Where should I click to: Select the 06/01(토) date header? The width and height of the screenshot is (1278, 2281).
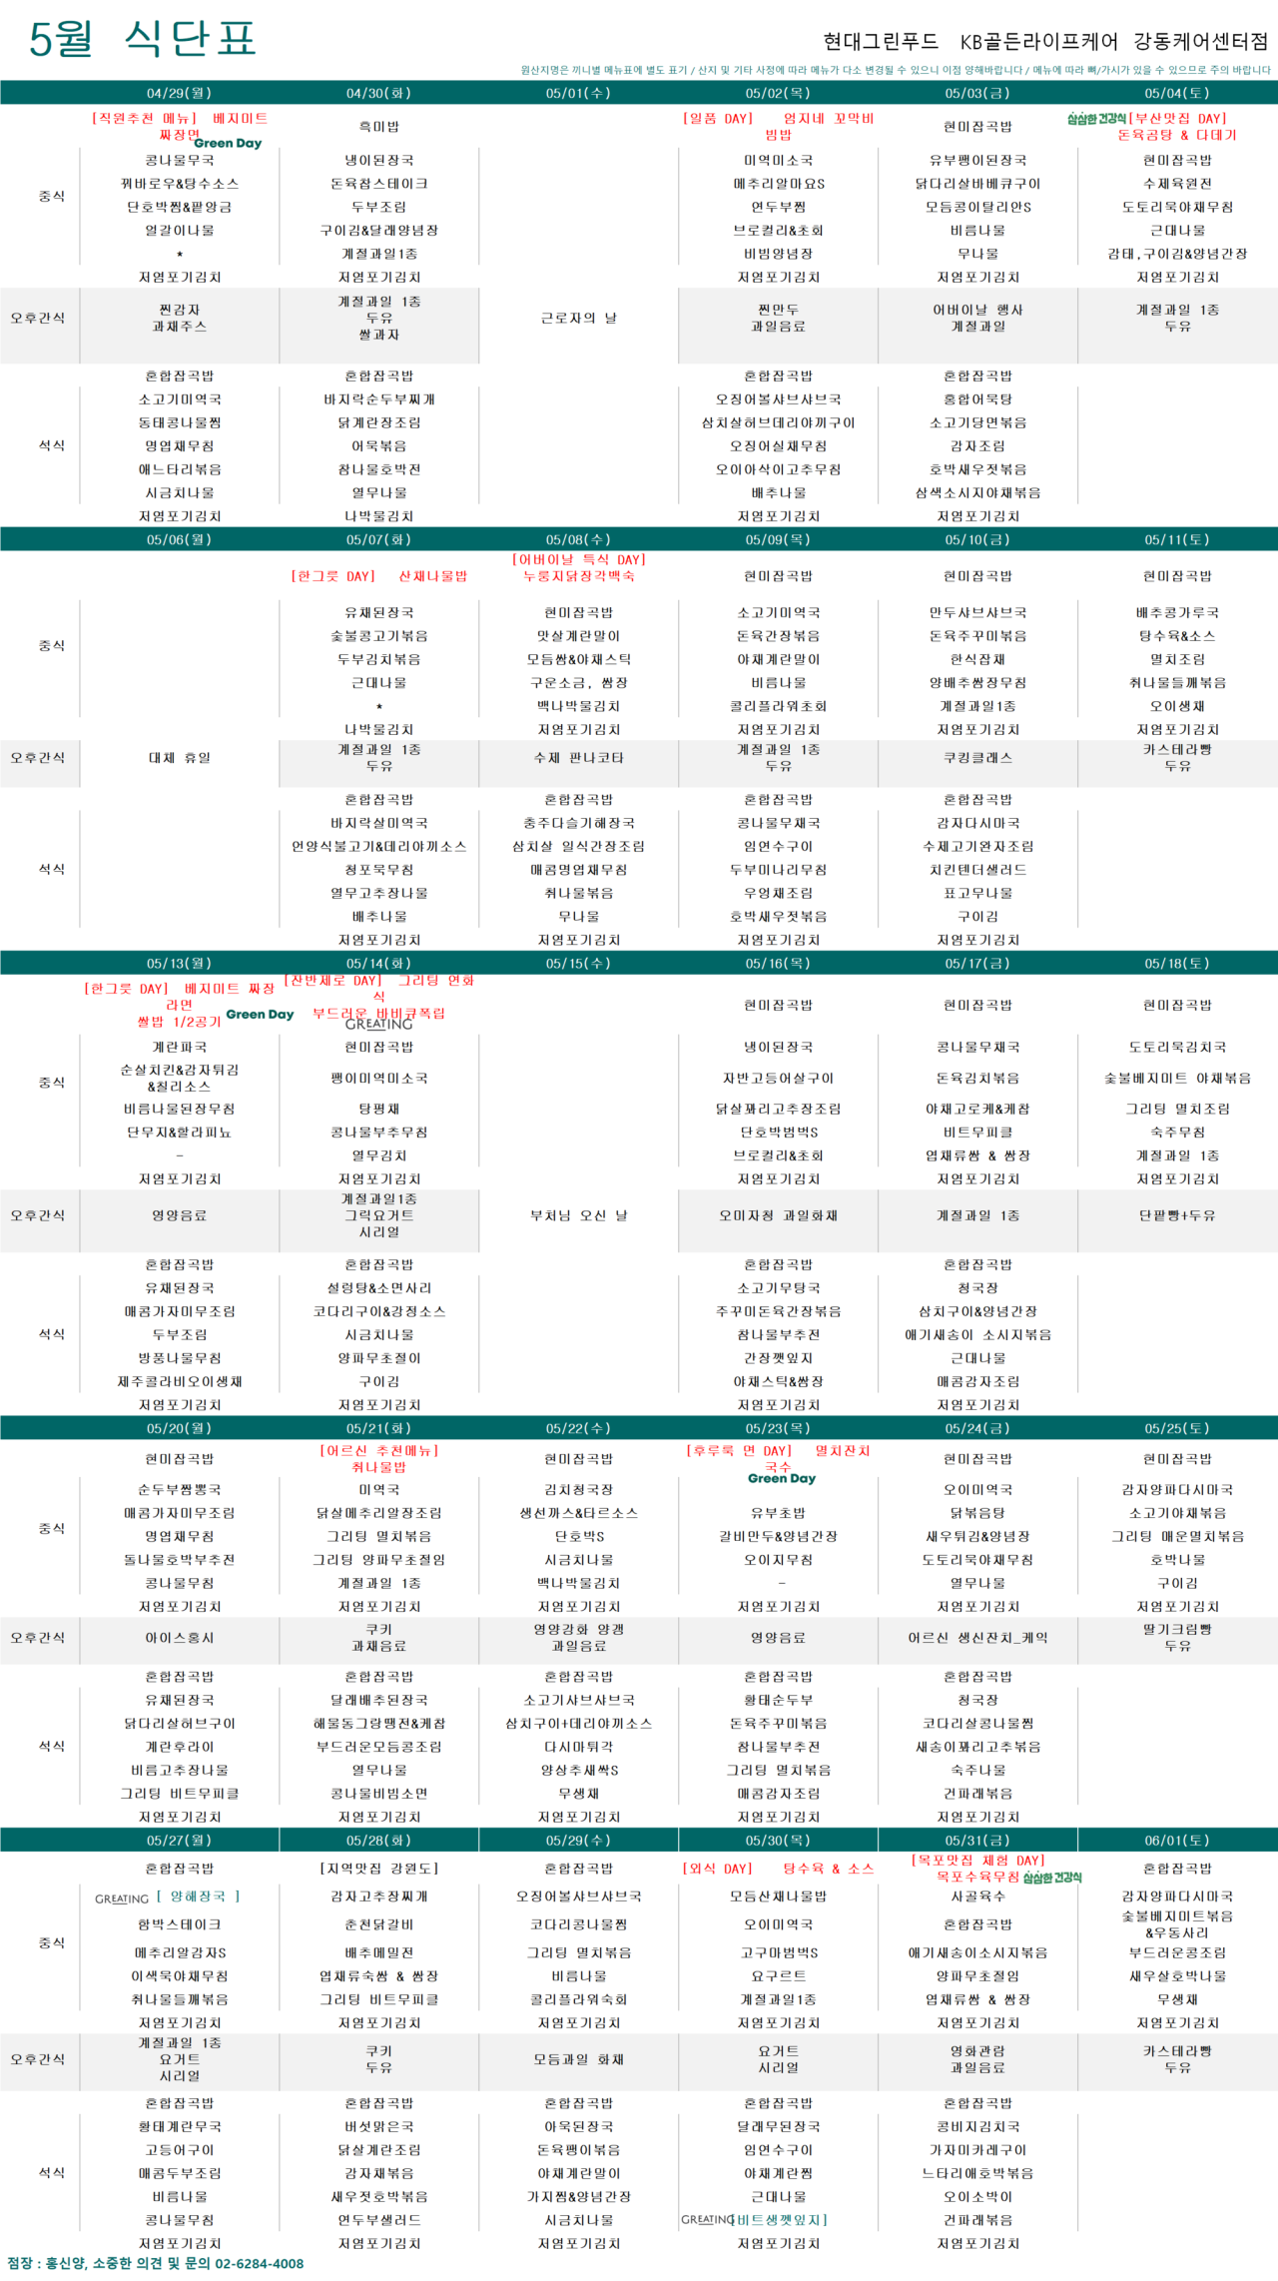pyautogui.click(x=1177, y=1840)
